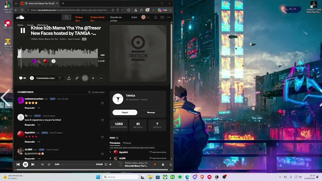Image resolution: width=322 pixels, height=181 pixels.
Task: Like the flight604 comment
Action: tap(102, 137)
